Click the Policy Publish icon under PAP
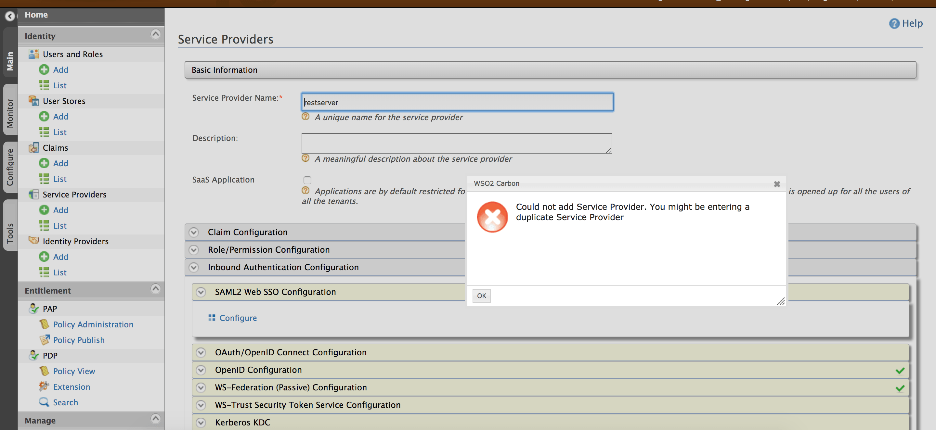Screen dimensions: 936x430 [45, 339]
